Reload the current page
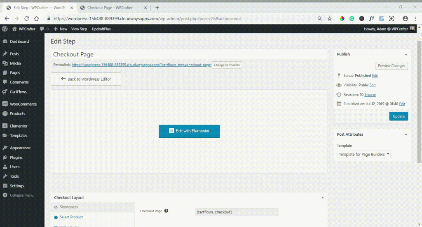Image resolution: width=422 pixels, height=227 pixels. pyautogui.click(x=26, y=19)
